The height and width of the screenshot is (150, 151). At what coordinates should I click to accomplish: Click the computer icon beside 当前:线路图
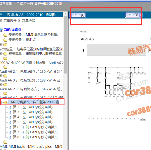(1, 30)
